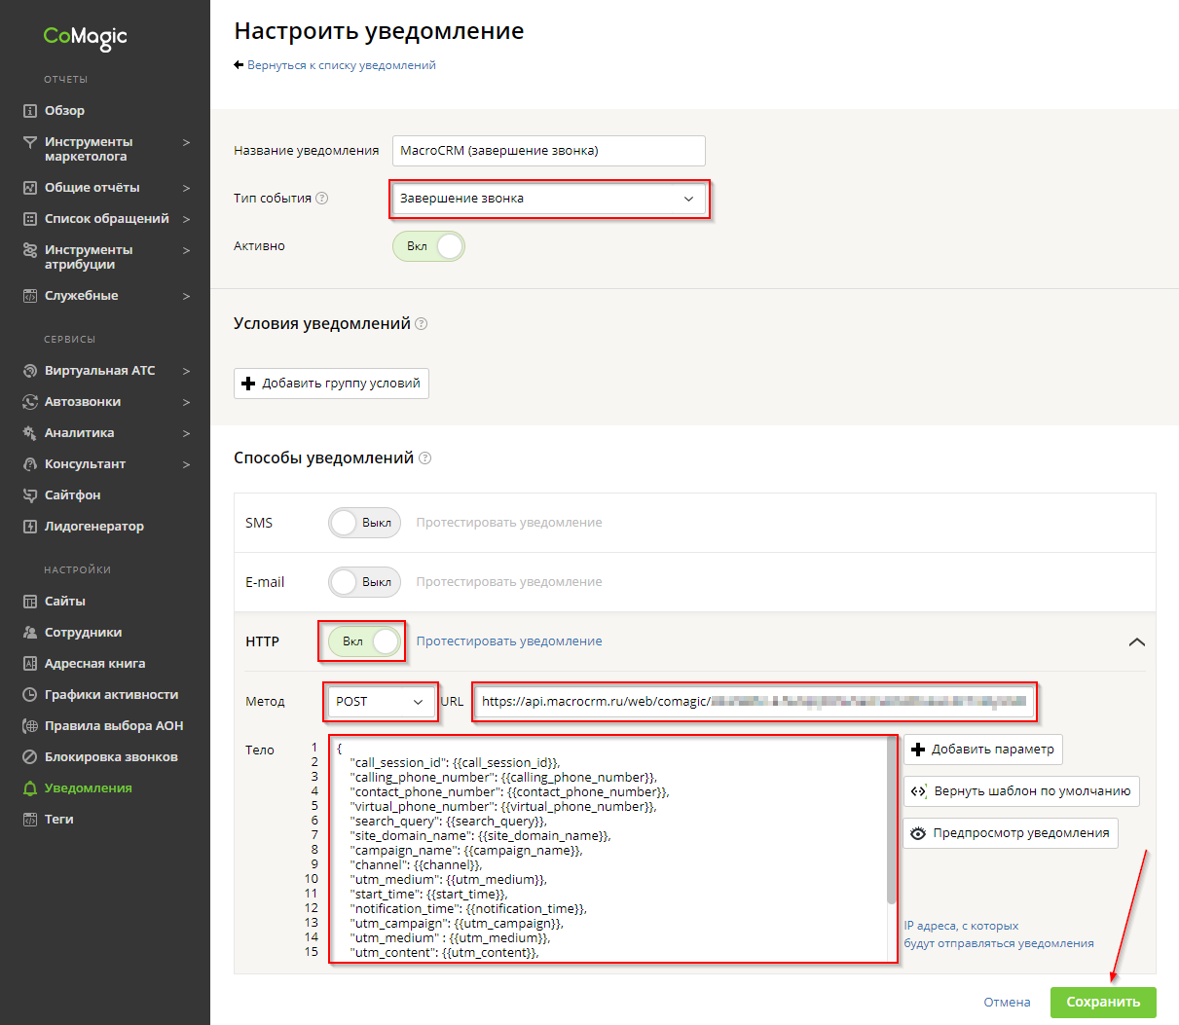Open the Метод POST dropdown
Image resolution: width=1179 pixels, height=1025 pixels.
click(x=380, y=702)
